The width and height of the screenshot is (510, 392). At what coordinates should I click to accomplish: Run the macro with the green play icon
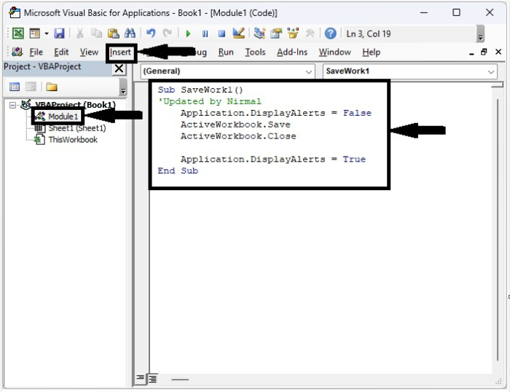point(188,34)
